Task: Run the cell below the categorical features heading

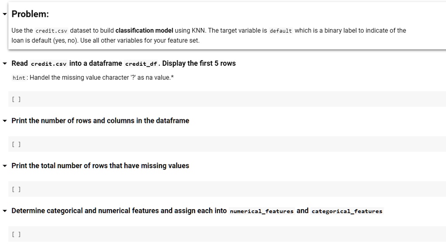Action: point(16,234)
